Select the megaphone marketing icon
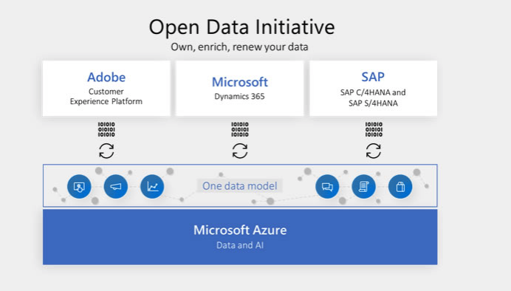 pyautogui.click(x=116, y=186)
